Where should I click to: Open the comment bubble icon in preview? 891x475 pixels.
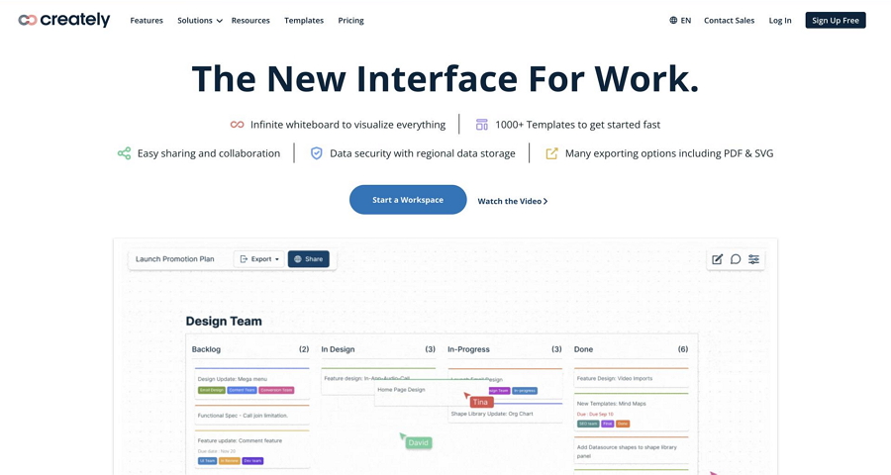pyautogui.click(x=736, y=259)
